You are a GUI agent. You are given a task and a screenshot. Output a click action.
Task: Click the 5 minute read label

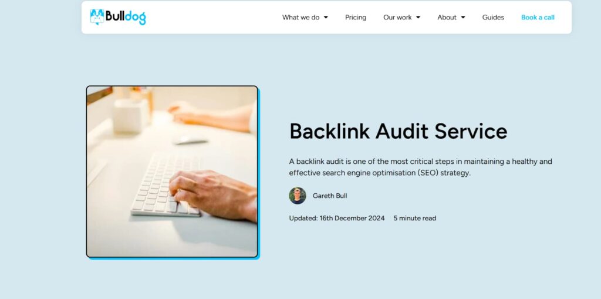(x=415, y=218)
